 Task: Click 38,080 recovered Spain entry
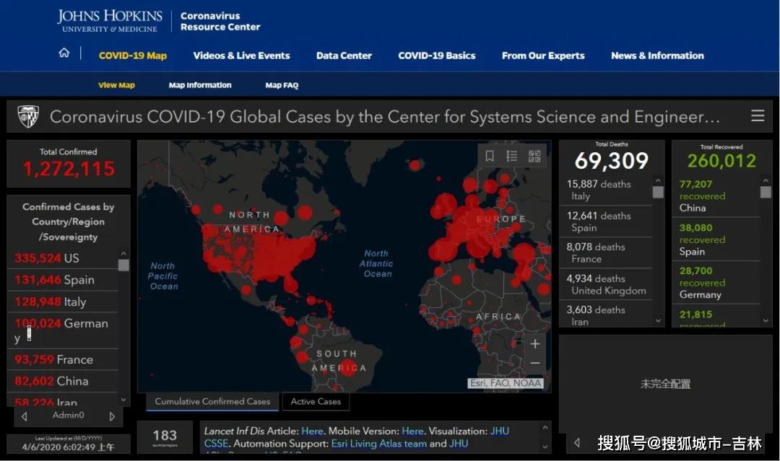click(717, 240)
